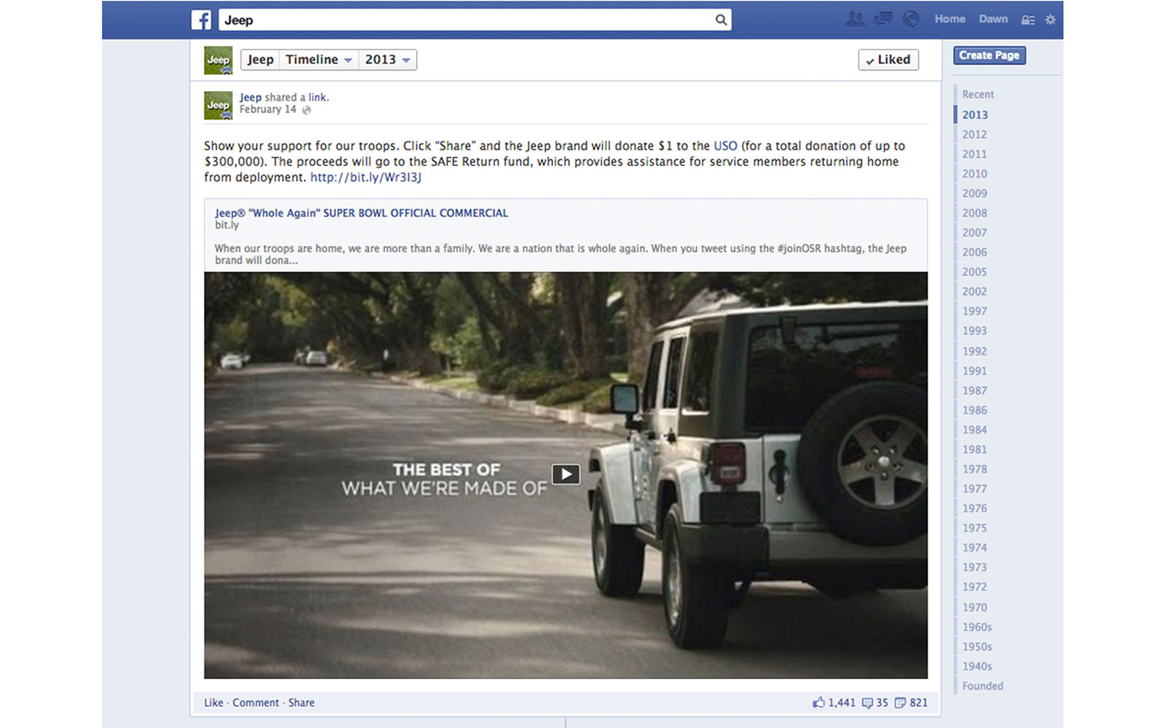
Task: Select Founded in the timeline sidebar
Action: click(x=982, y=686)
